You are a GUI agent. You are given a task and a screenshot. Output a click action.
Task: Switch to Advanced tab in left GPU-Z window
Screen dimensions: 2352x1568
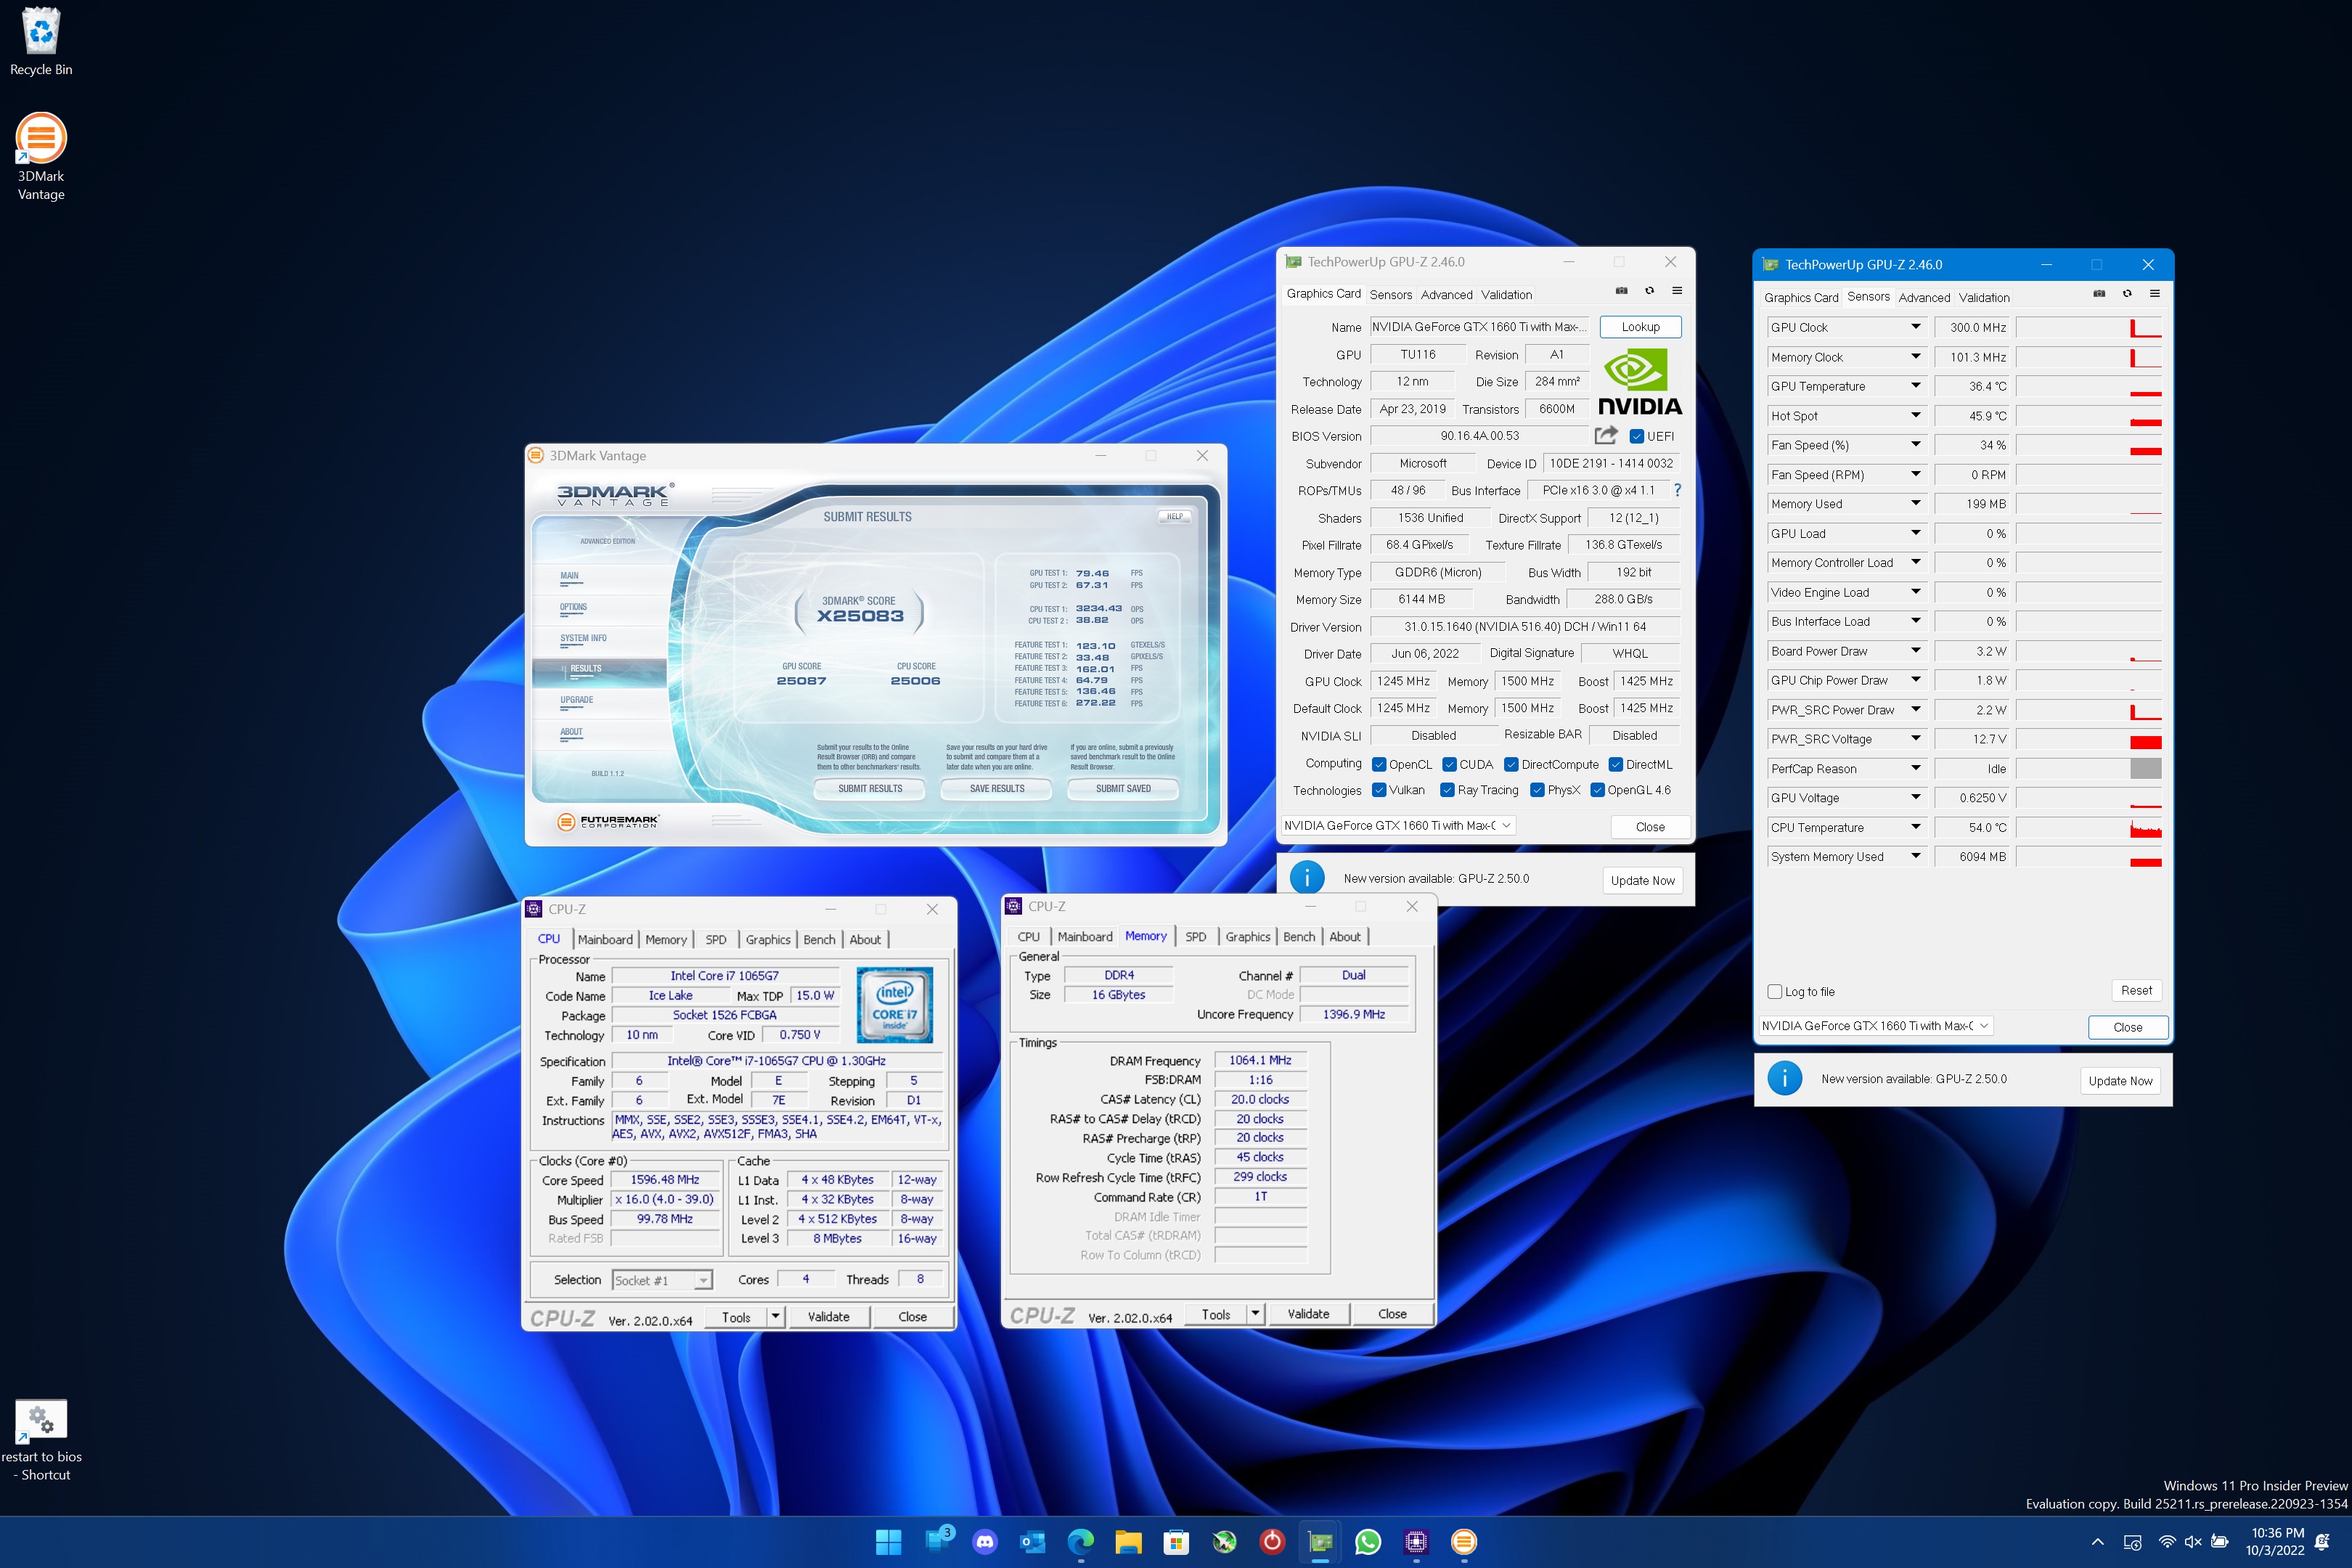coord(1446,295)
